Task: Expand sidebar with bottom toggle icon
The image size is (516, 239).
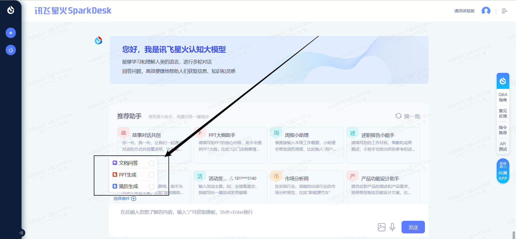Action: [x=21, y=233]
